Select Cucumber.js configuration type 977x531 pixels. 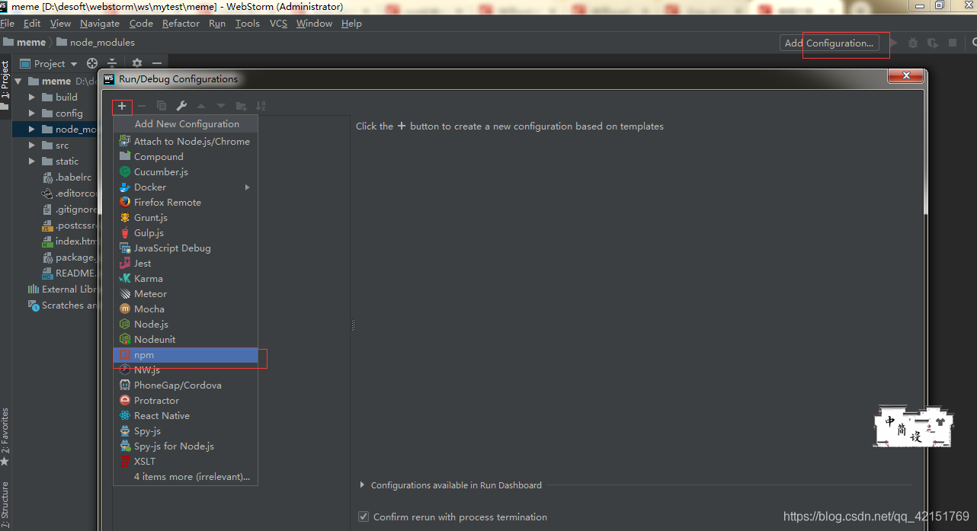185,171
